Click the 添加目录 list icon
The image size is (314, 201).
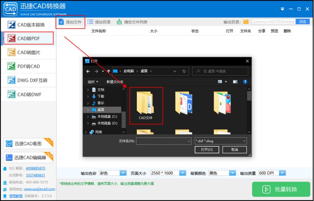[90, 22]
